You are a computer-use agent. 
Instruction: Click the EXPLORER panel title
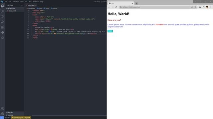(x=10, y=5)
